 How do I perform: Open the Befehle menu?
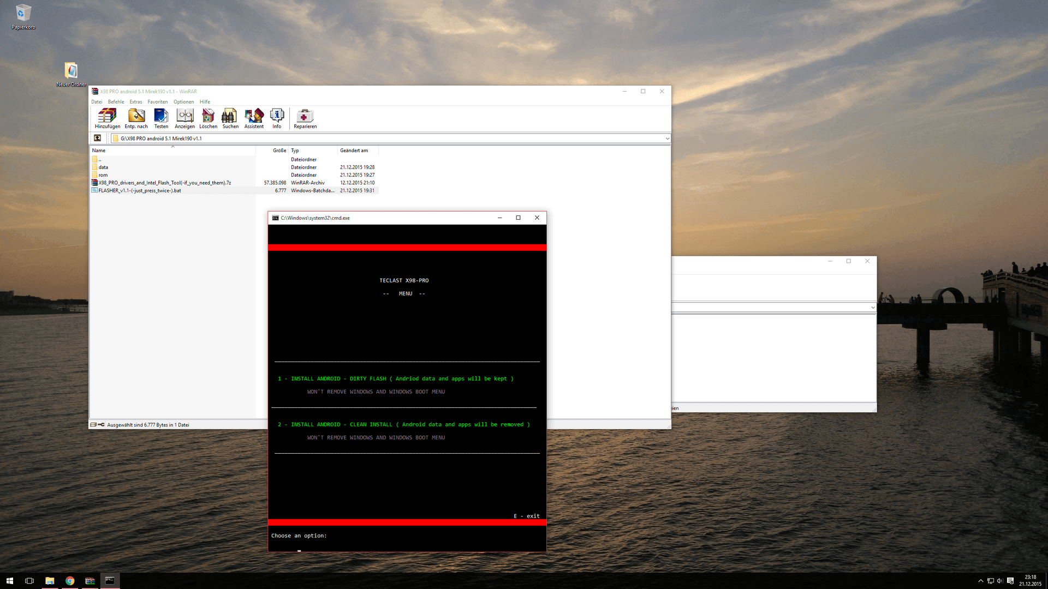click(116, 102)
